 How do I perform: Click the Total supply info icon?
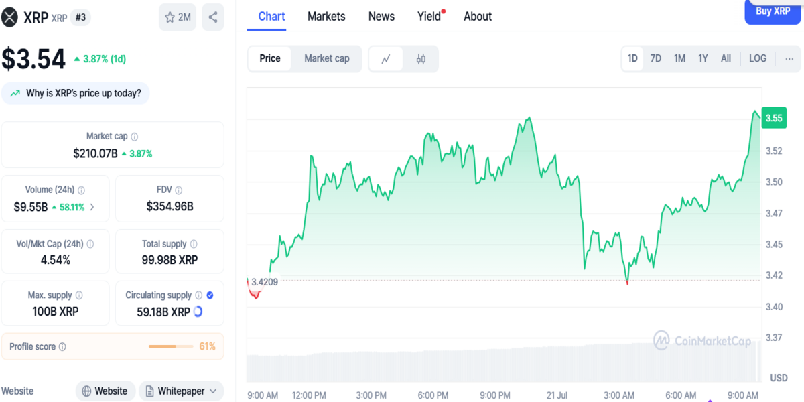194,245
